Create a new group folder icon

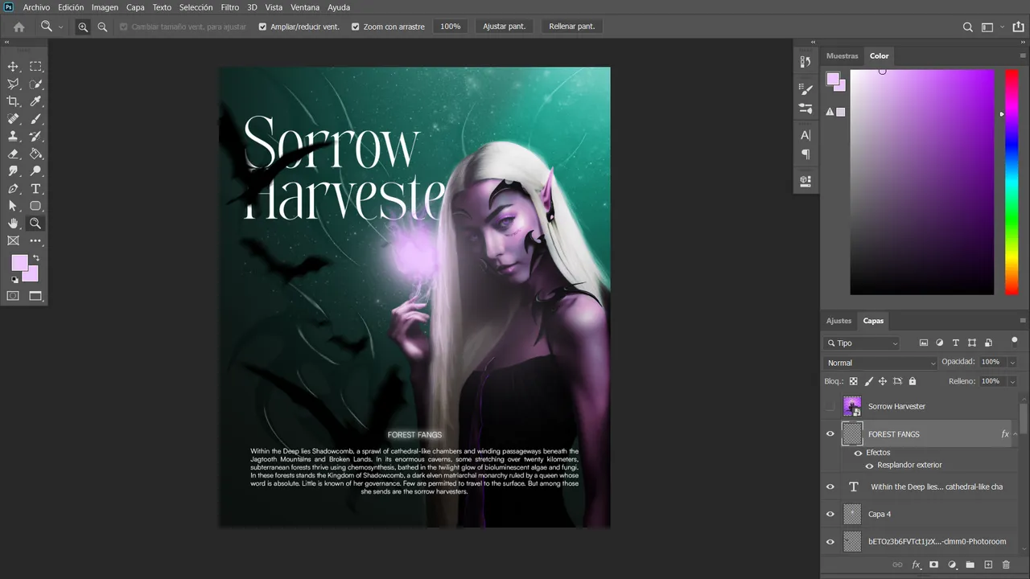[x=970, y=565]
